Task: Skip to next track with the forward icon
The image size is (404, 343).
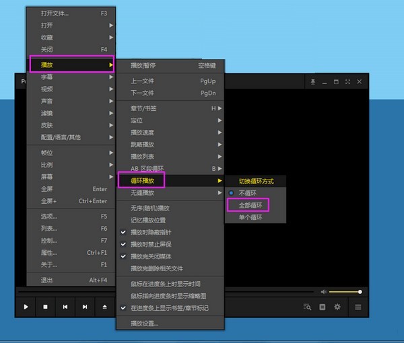Action: click(x=85, y=307)
